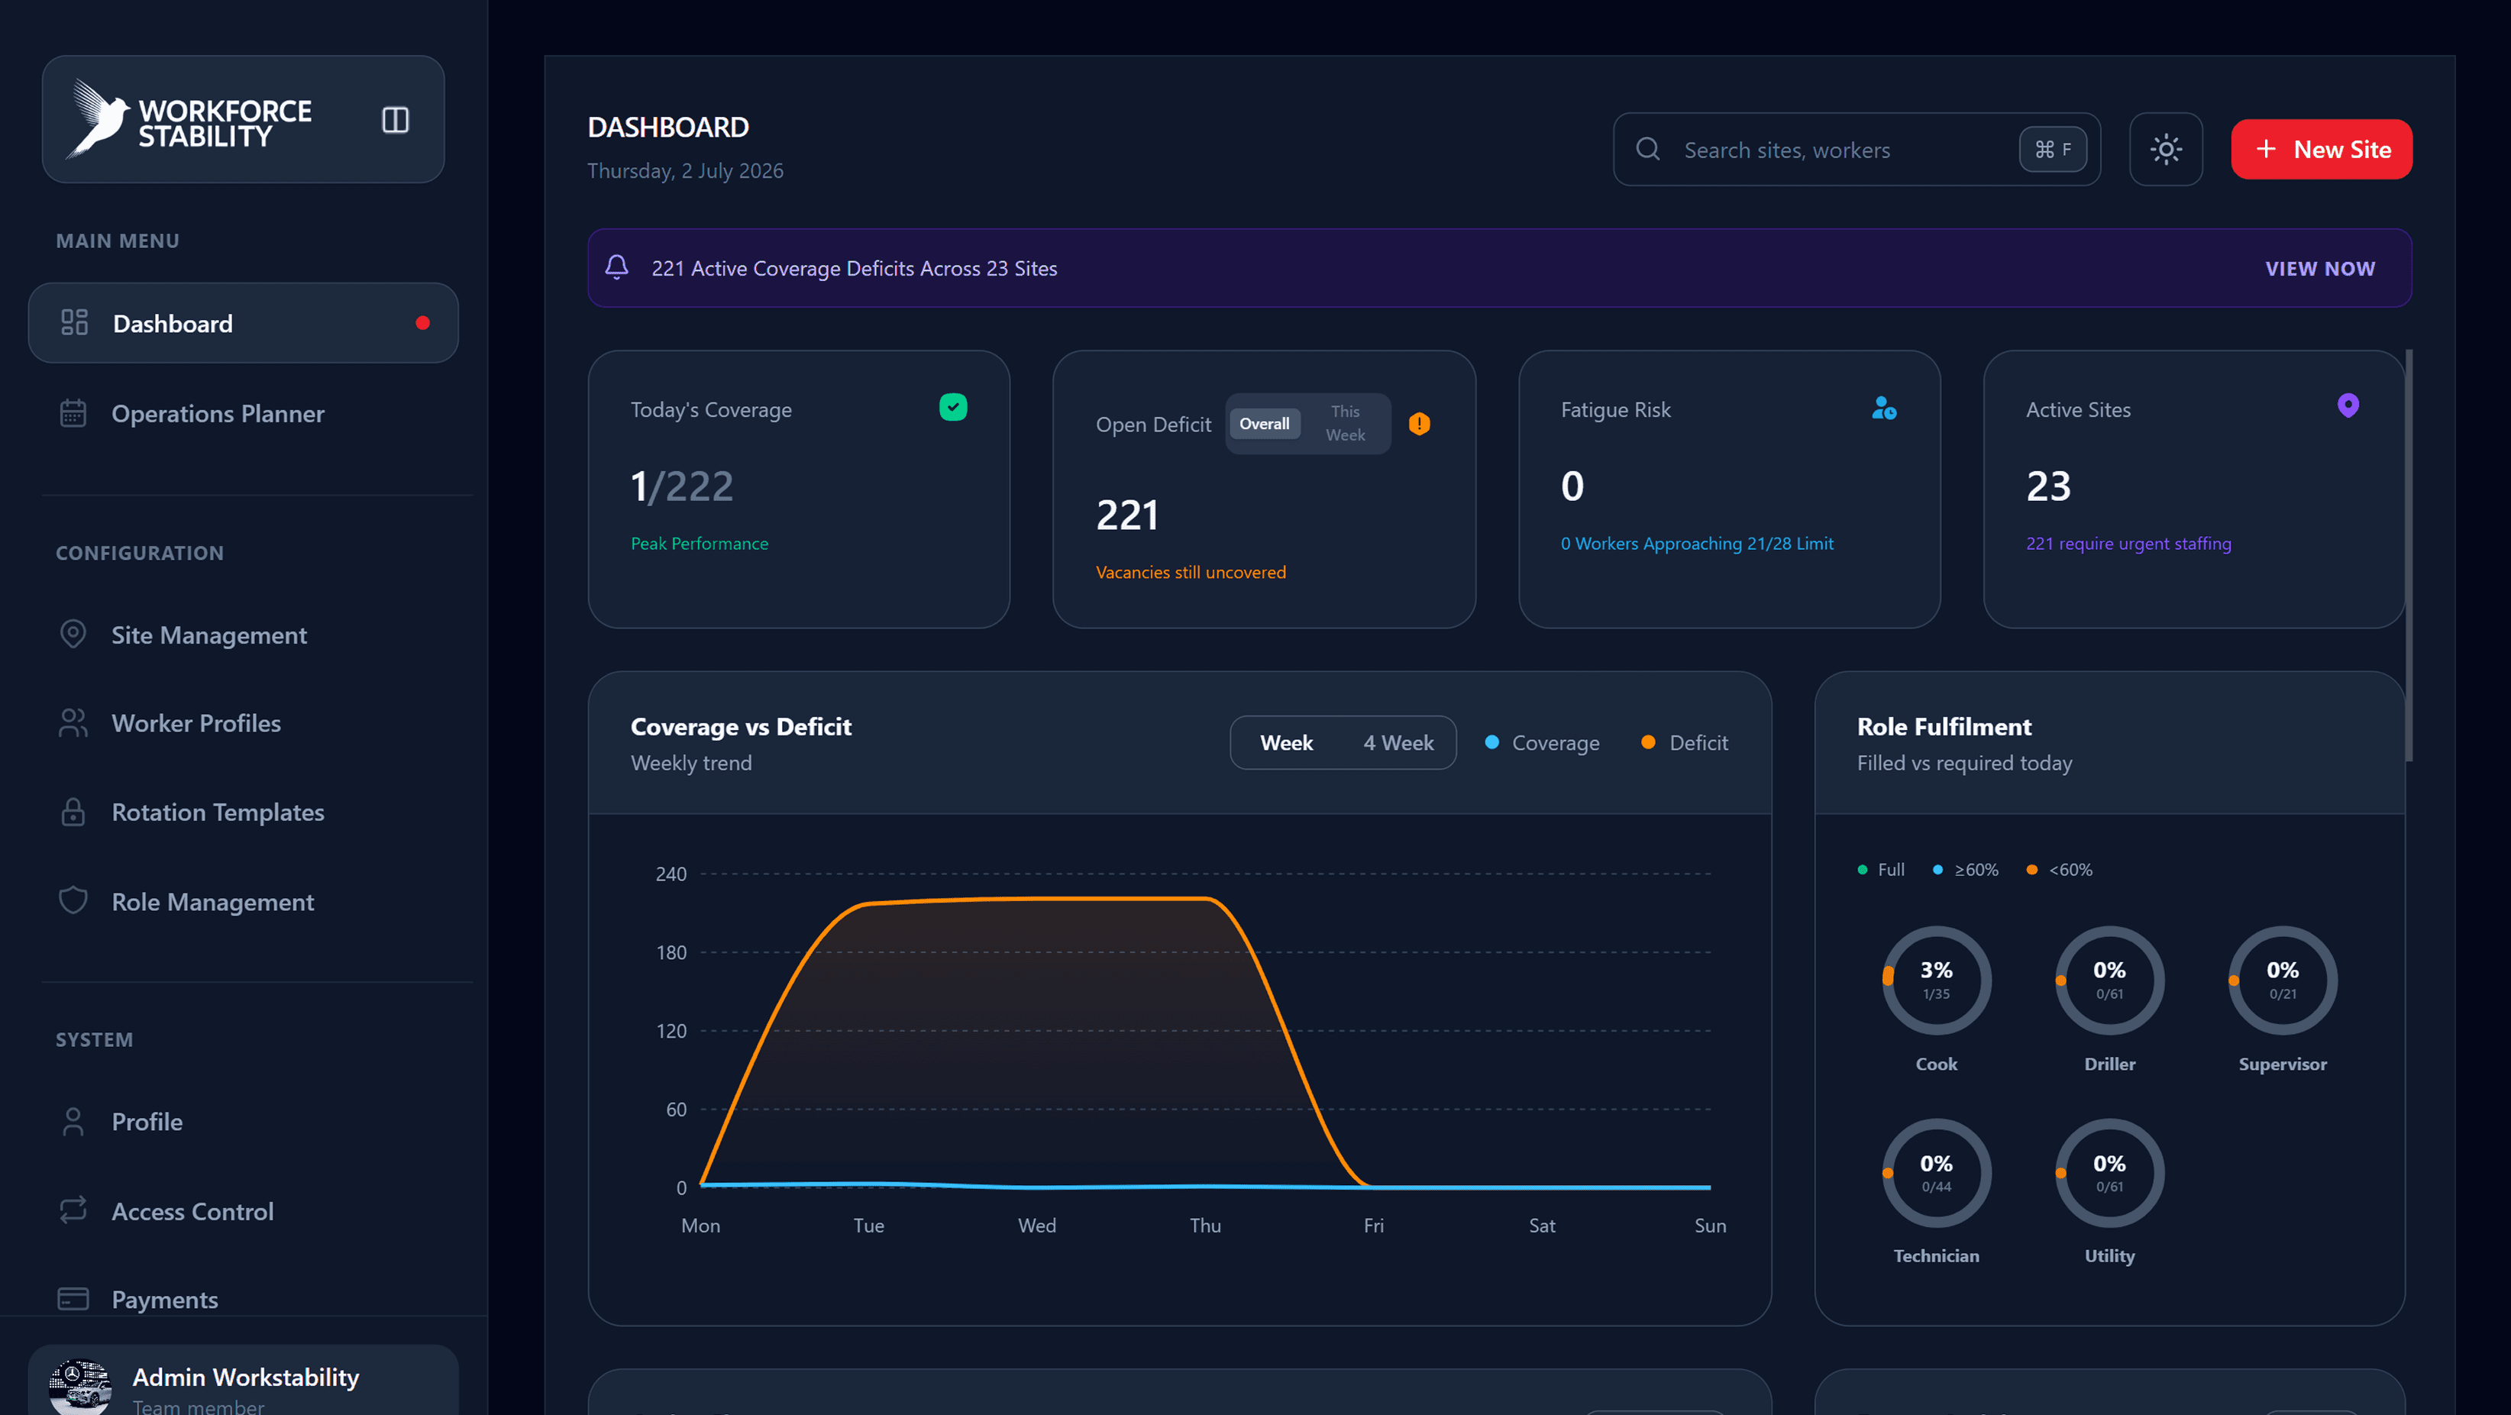Click the ≥60% legend entry
2511x1415 pixels.
click(1965, 869)
